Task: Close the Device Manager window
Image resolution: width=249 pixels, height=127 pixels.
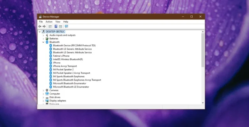Action: [x=200, y=16]
